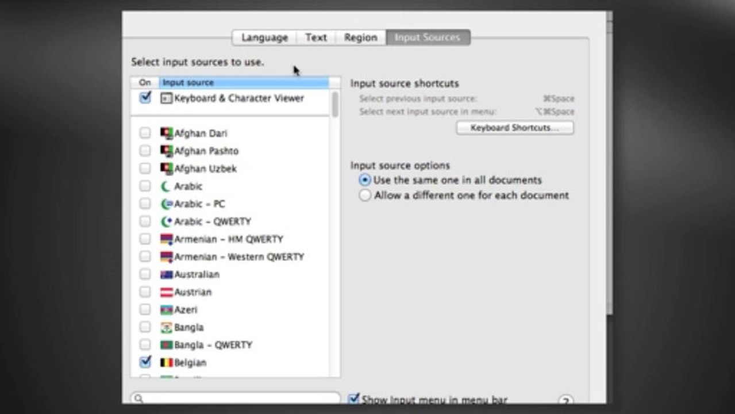Image resolution: width=735 pixels, height=414 pixels.
Task: Open the help question mark button
Action: [x=566, y=401]
